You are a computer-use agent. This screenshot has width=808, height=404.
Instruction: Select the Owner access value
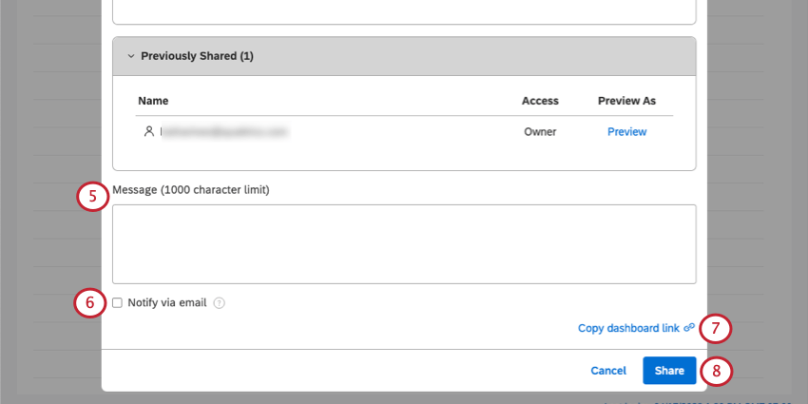pyautogui.click(x=540, y=131)
